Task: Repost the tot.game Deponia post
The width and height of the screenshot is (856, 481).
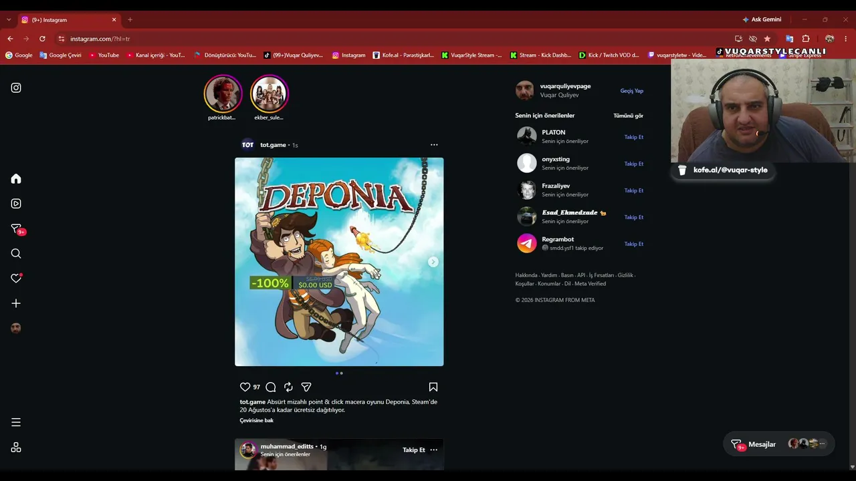Action: point(288,387)
